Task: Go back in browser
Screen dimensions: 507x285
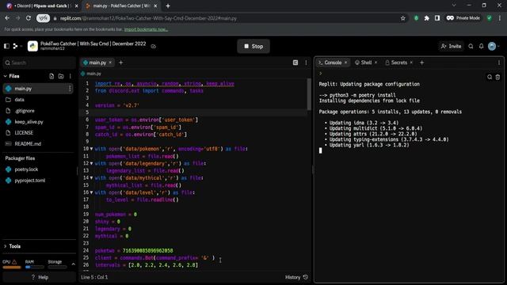Action: [7, 18]
